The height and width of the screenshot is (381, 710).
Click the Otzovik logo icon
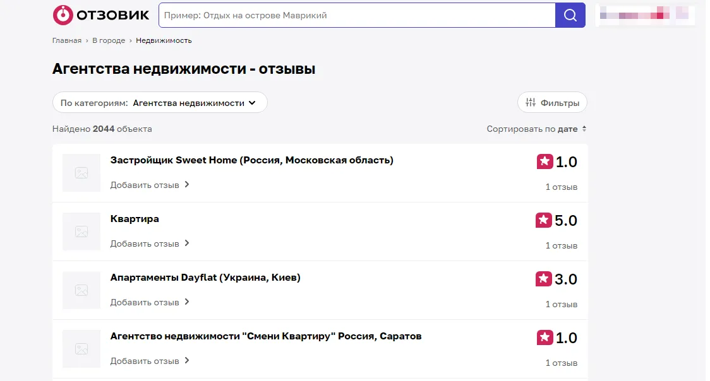(63, 15)
